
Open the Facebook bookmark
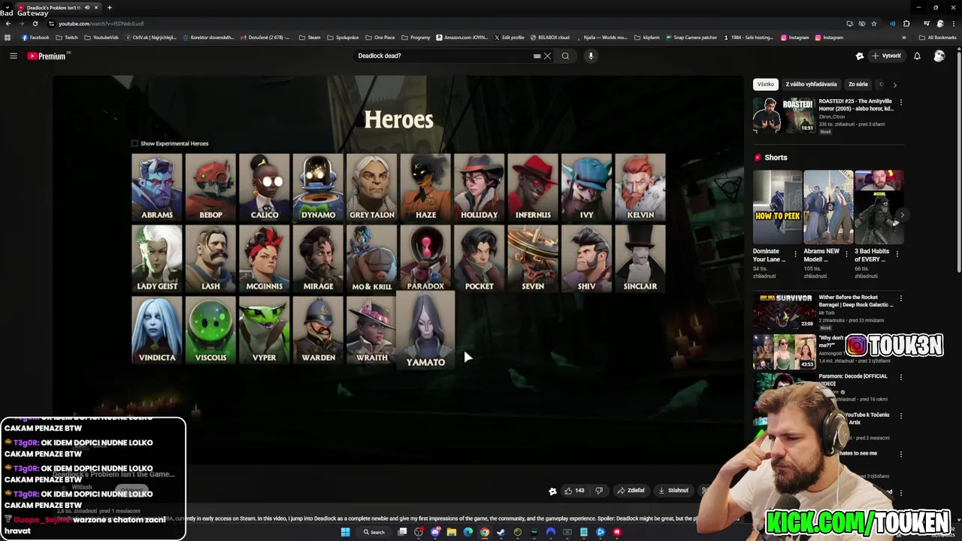pyautogui.click(x=35, y=38)
